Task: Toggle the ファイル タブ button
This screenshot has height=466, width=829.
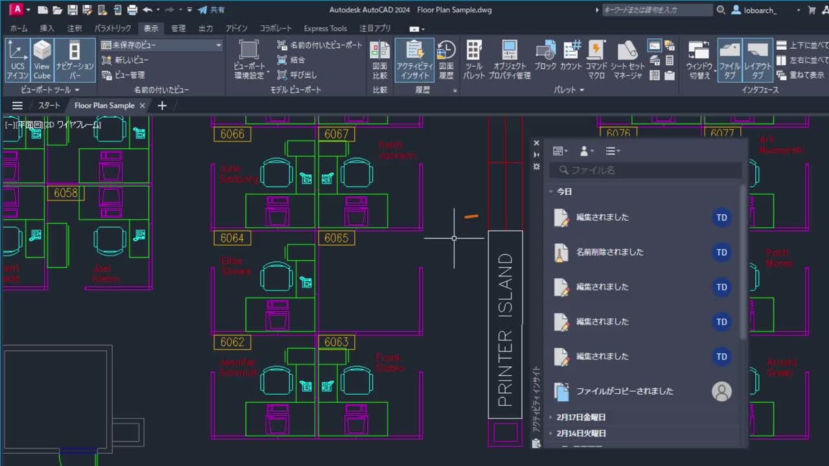Action: click(730, 60)
